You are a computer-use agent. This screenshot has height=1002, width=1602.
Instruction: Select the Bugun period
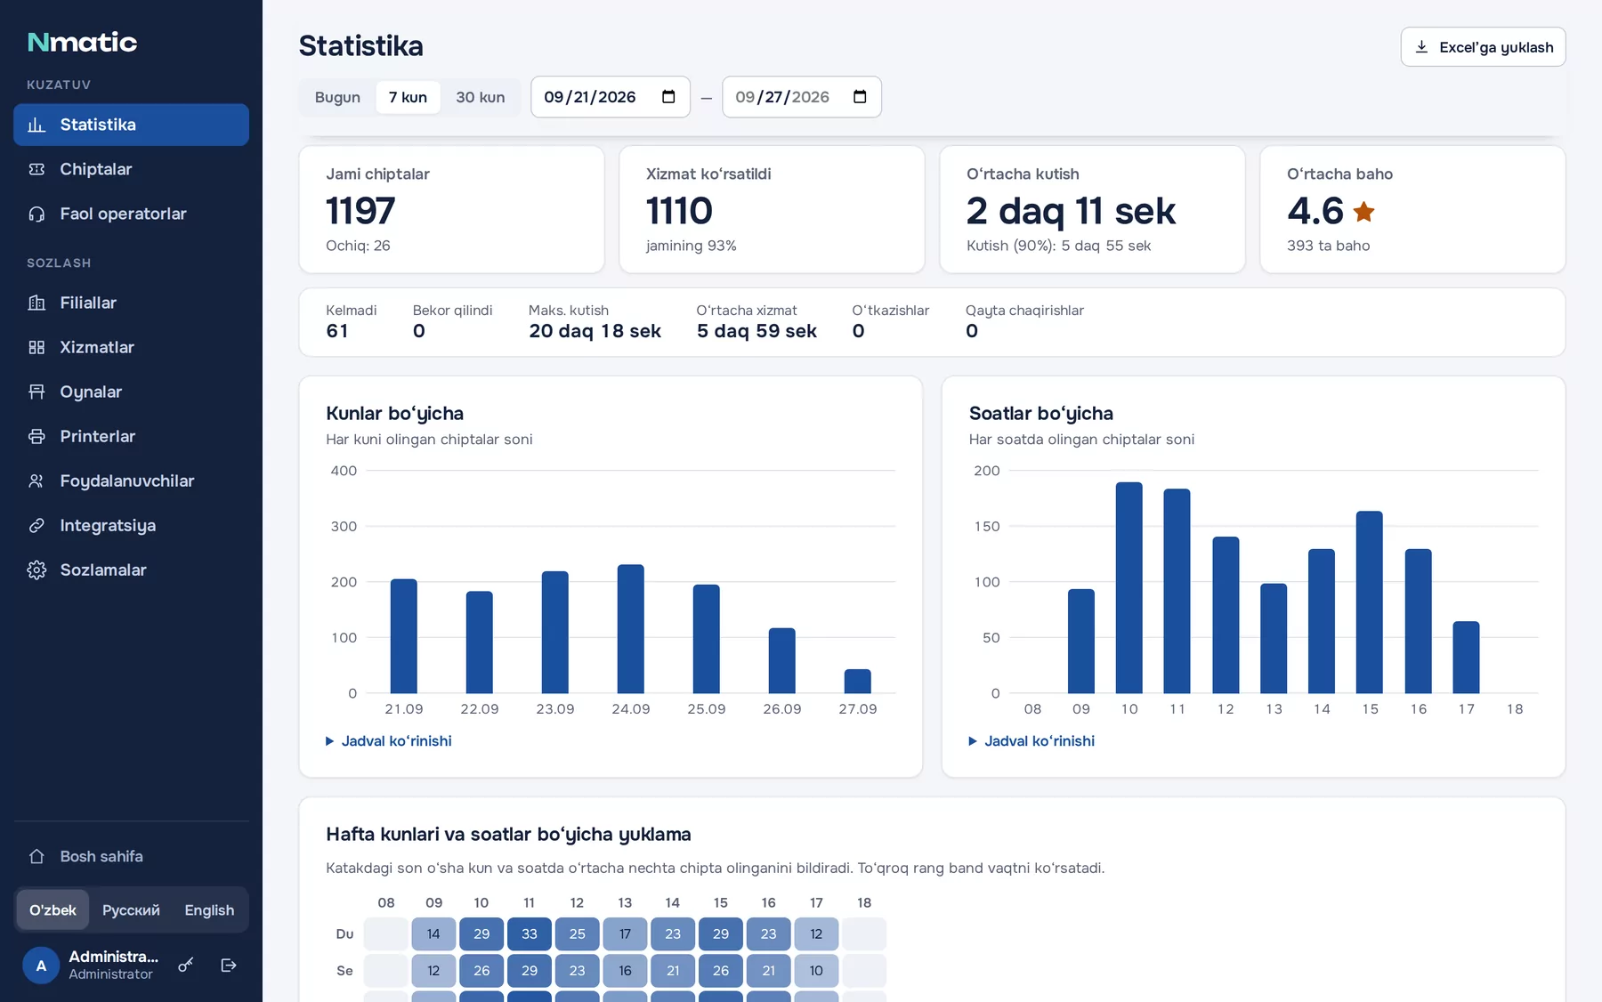click(337, 97)
